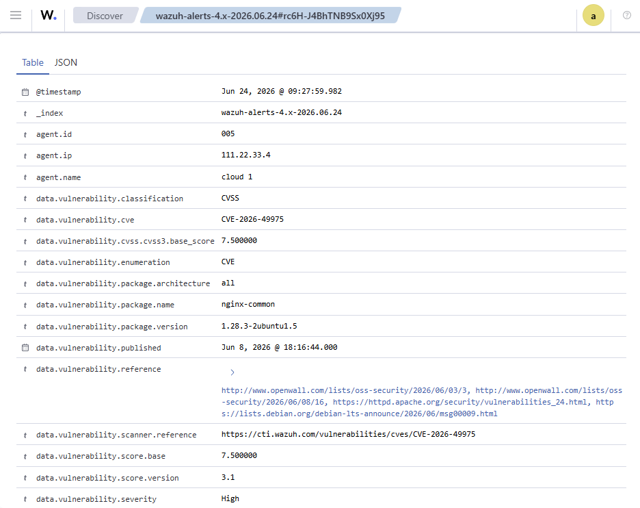This screenshot has width=640, height=508.
Task: Select the Table tab
Action: click(x=33, y=62)
